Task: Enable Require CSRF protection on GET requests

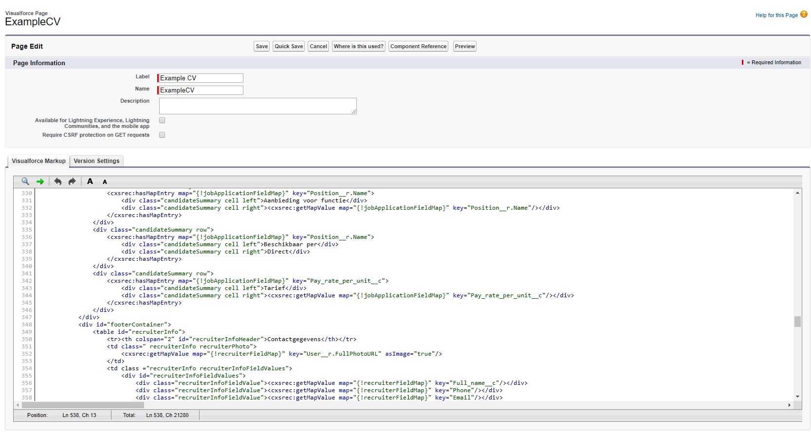Action: (162, 135)
